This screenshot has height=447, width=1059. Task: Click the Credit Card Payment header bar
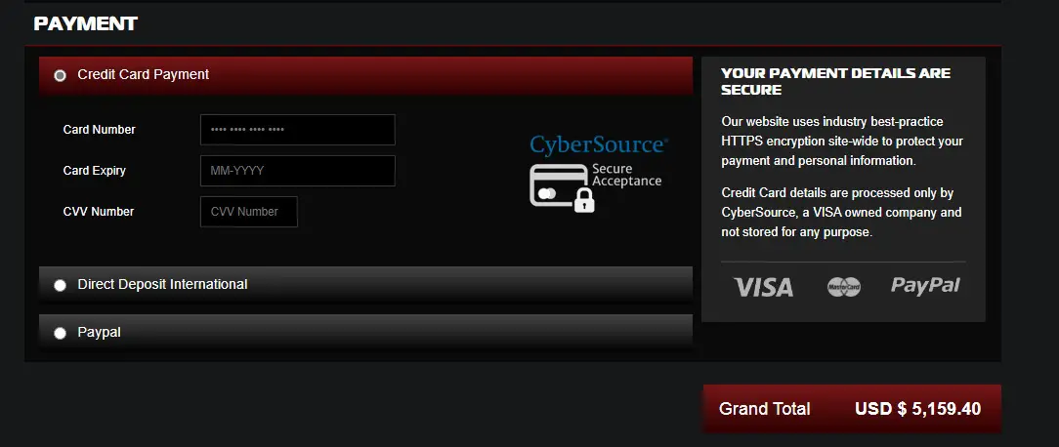coord(366,75)
